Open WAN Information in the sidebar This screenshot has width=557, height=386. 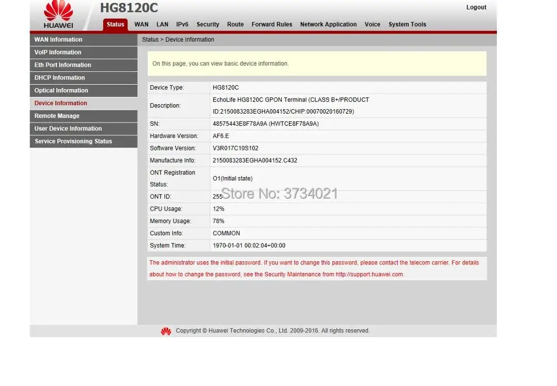[x=84, y=40]
